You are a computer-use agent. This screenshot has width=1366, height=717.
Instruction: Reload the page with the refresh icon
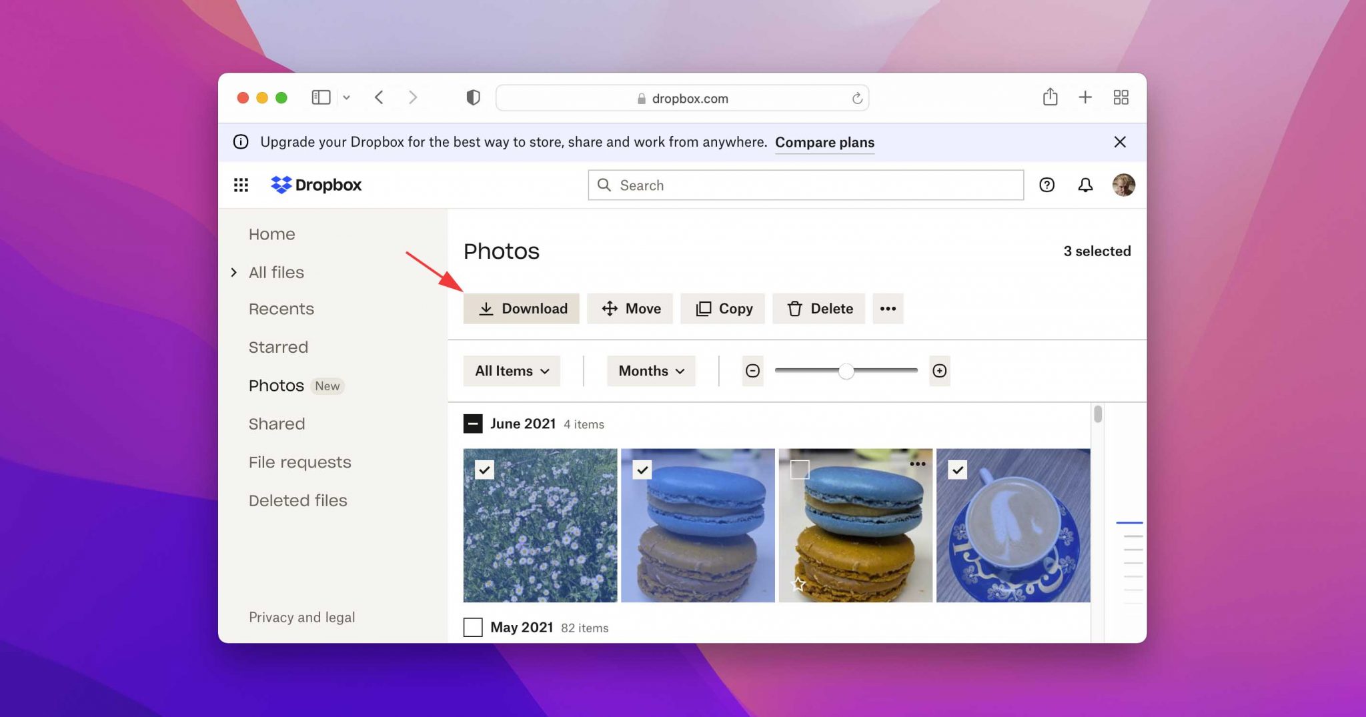click(857, 99)
